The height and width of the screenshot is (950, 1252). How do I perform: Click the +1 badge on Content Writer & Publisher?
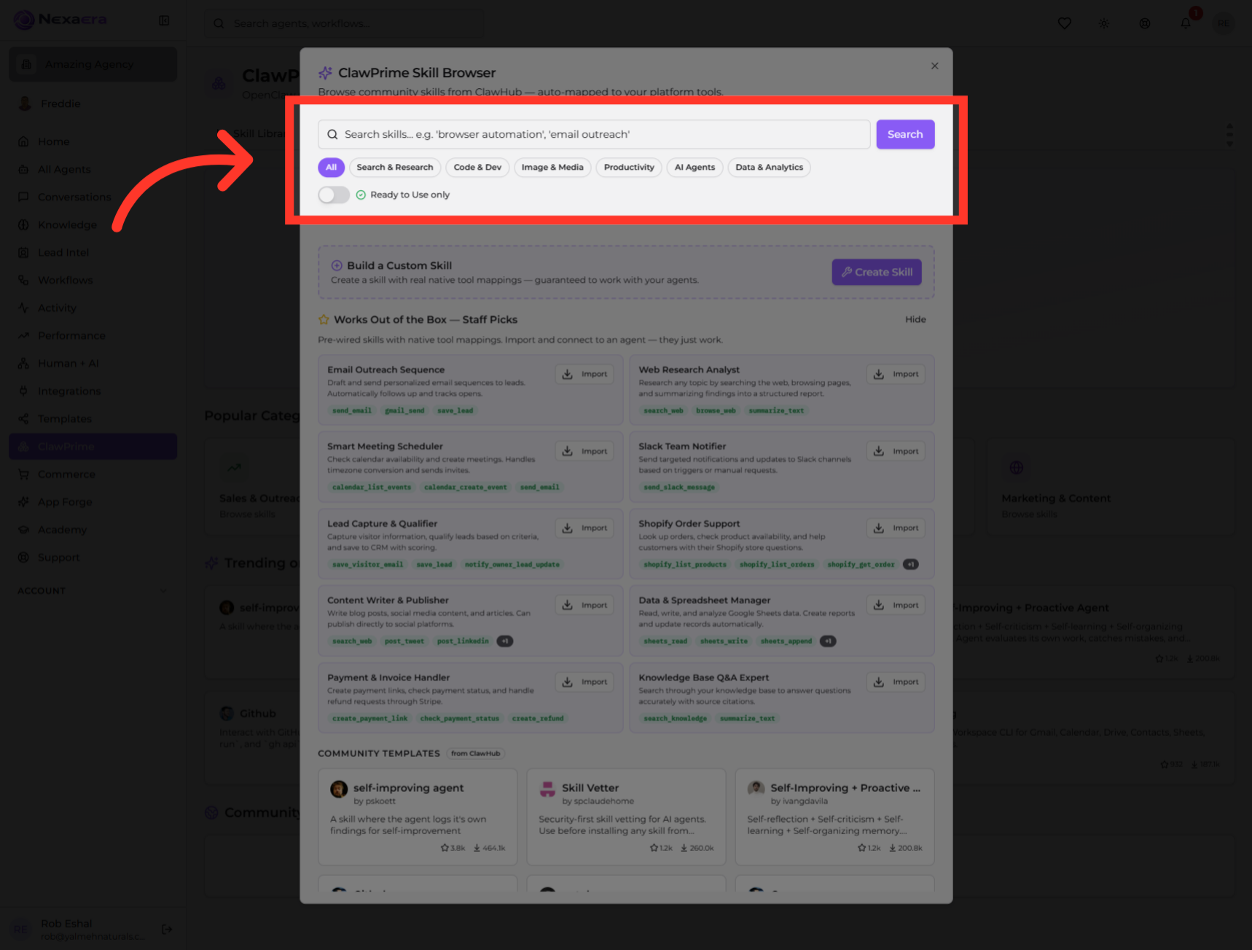(x=505, y=642)
